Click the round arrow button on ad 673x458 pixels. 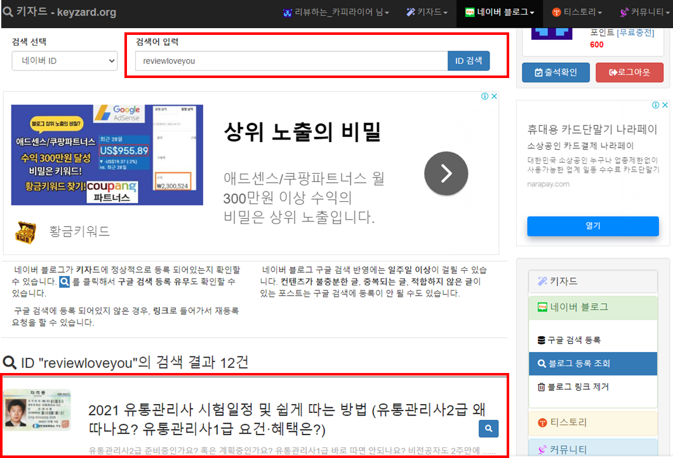446,173
